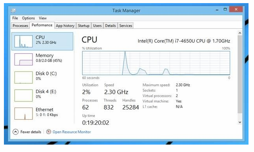Switch to the App history tab

pos(65,26)
